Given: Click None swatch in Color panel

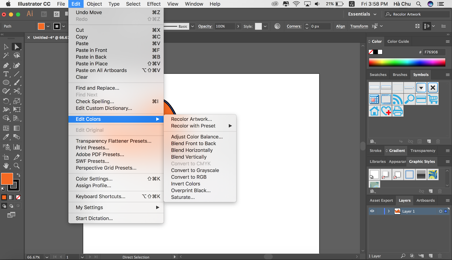Looking at the screenshot, I should pos(371,52).
